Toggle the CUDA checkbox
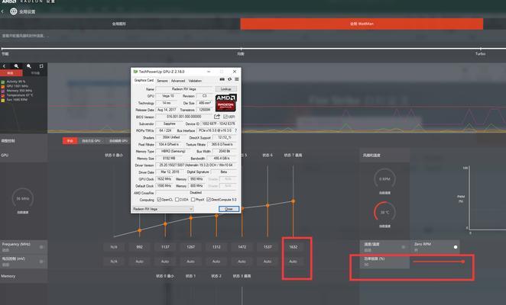The height and width of the screenshot is (305, 506). coord(177,200)
